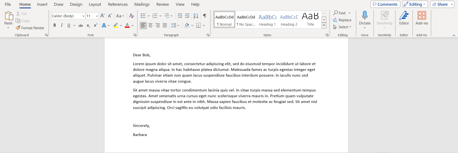Clear all formatting with the eraser A icon
This screenshot has width=458, height=153.
(132, 16)
